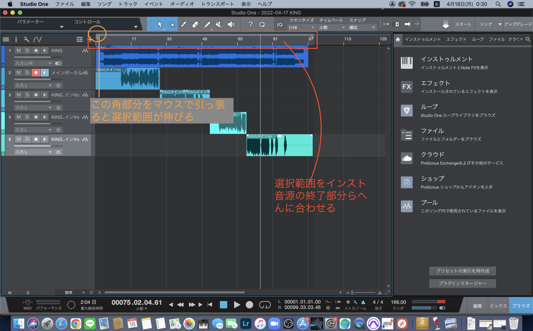
Task: Open the 標準 track height dropdown
Action: [x=75, y=292]
